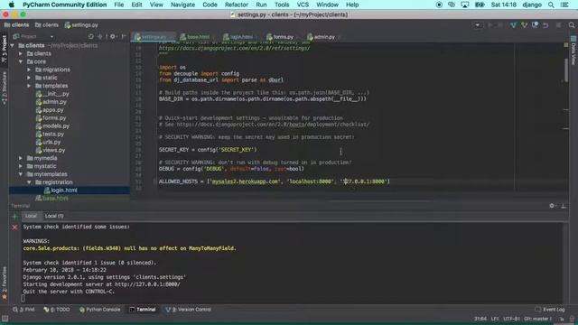Open models.py in project tree
The height and width of the screenshot is (325, 578).
[52, 126]
